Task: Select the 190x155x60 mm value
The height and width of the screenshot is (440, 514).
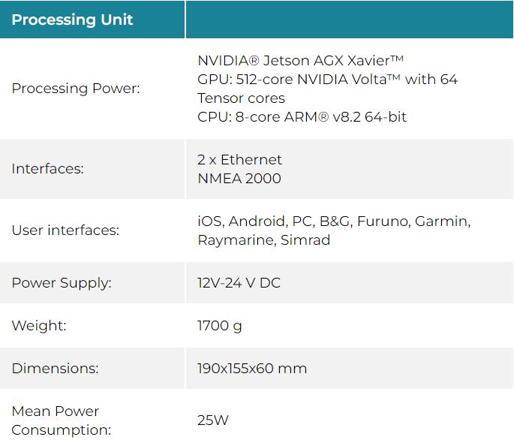Action: pos(252,369)
